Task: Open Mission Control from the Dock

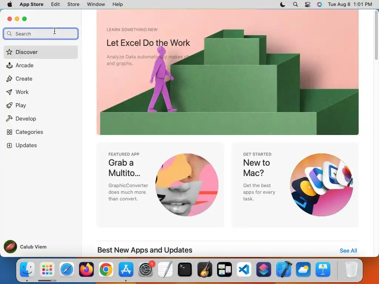Action: 224,269
